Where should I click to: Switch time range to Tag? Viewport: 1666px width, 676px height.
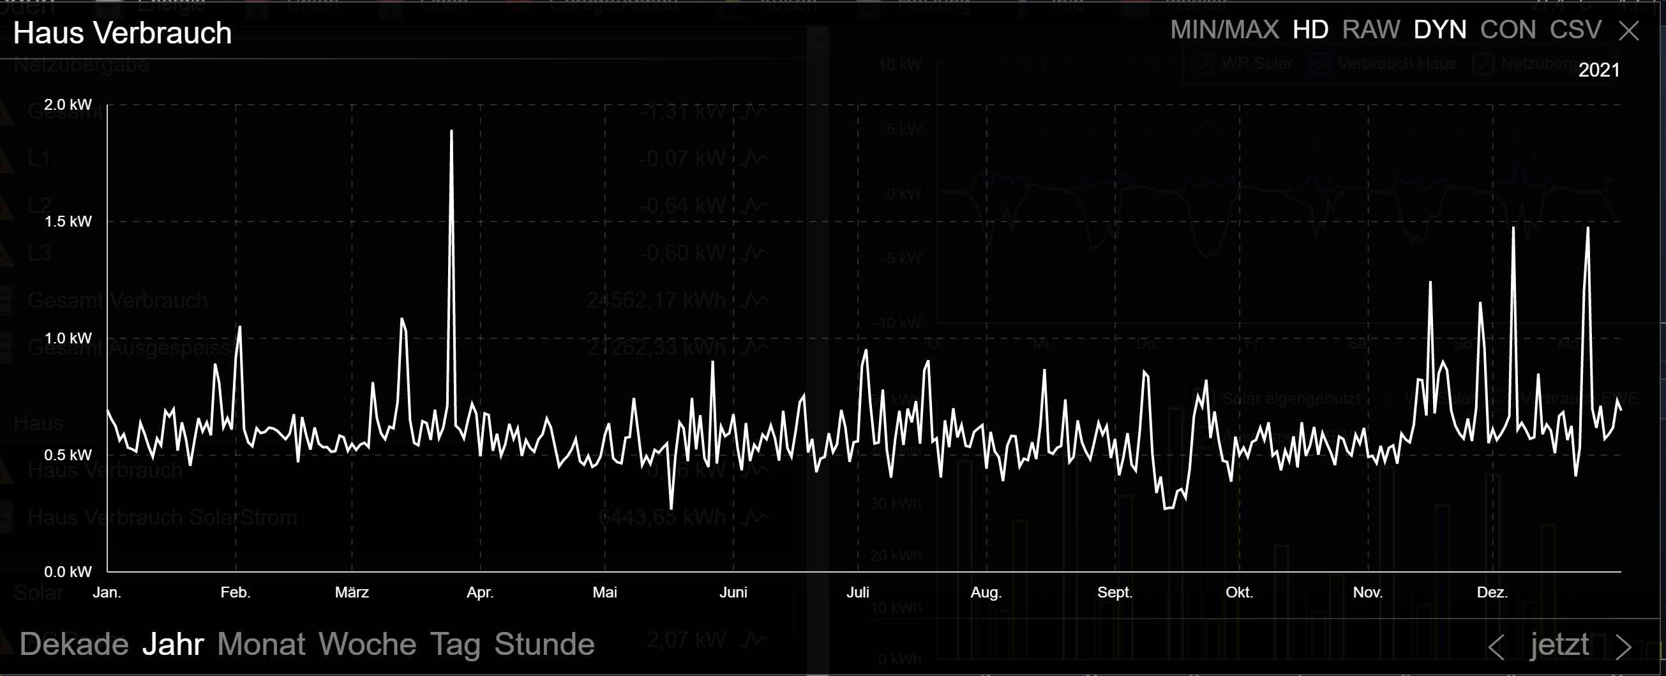click(455, 644)
